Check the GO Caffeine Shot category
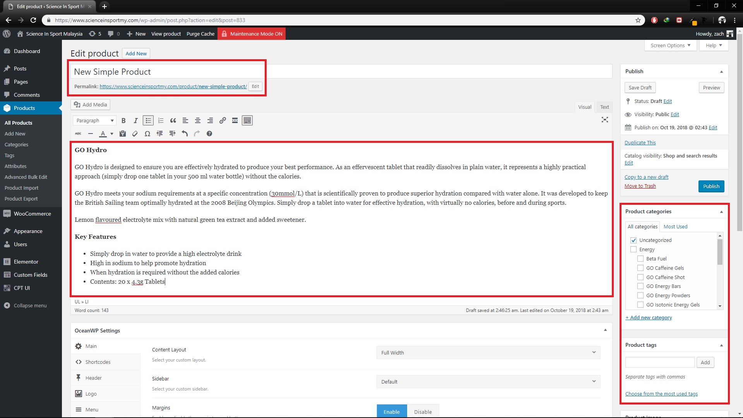The height and width of the screenshot is (418, 743). (x=640, y=277)
